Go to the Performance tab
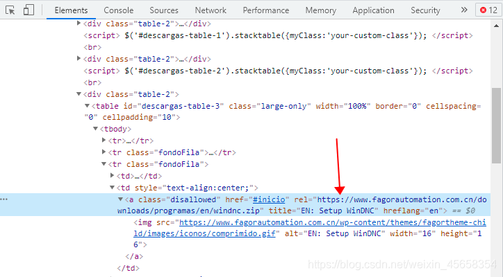Screen dimensions: 503x277 (265, 10)
